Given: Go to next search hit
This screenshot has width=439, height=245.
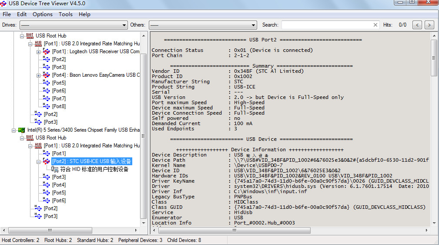Looking at the screenshot, I should [x=429, y=25].
